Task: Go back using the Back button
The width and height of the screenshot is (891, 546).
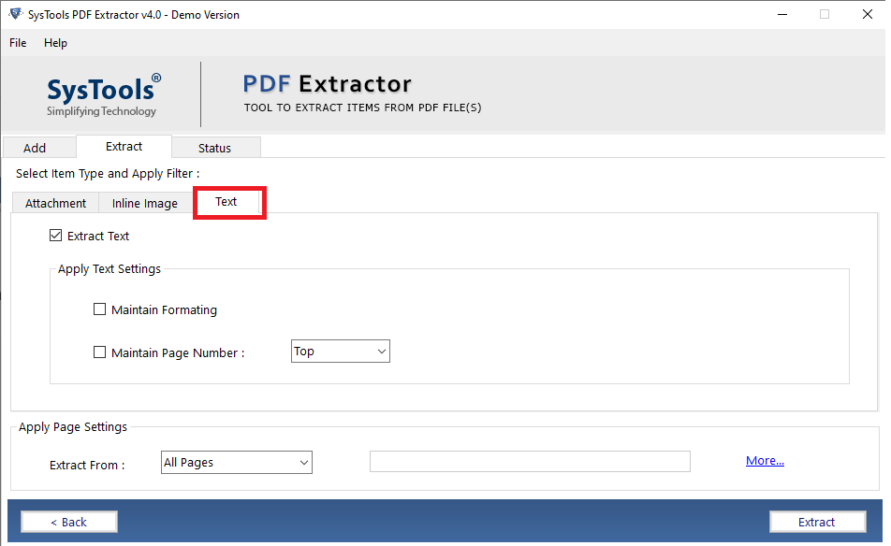Action: click(x=68, y=521)
